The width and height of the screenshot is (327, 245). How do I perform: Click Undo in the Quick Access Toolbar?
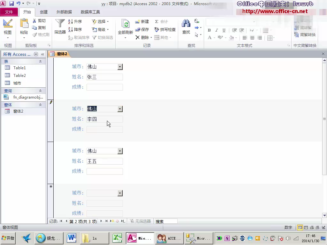(18, 4)
